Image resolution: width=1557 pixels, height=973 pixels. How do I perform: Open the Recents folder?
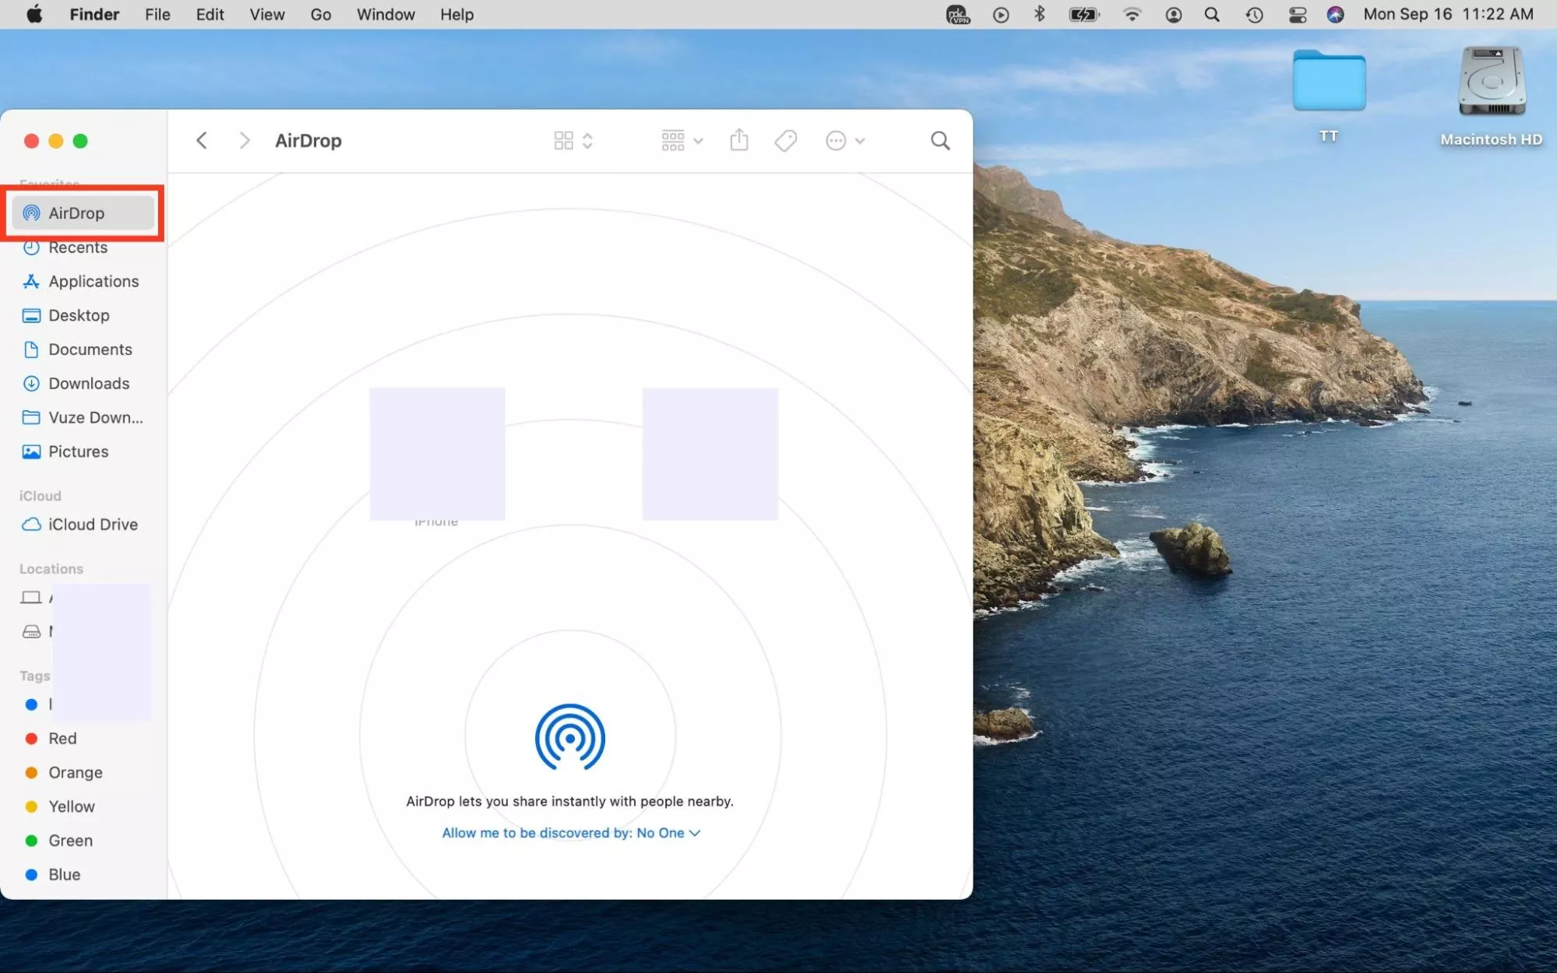(x=78, y=247)
